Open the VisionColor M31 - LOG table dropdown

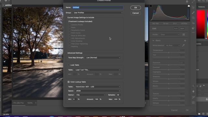pyautogui.click(x=97, y=87)
